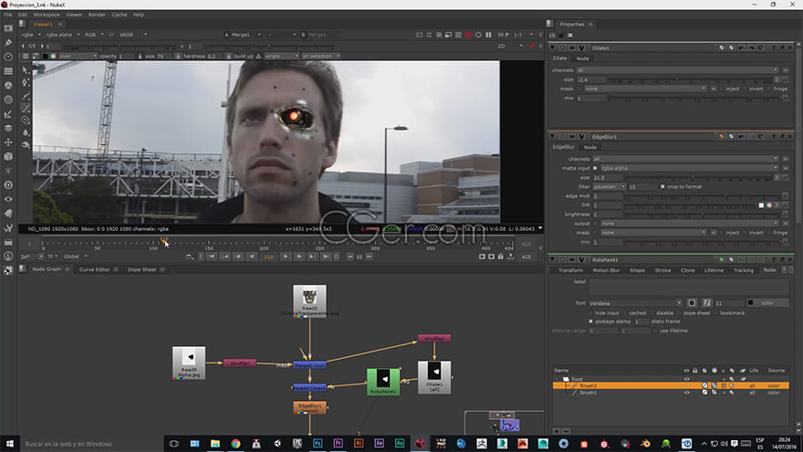Switch to the Tracking tab in RotoPaint1

pos(743,270)
